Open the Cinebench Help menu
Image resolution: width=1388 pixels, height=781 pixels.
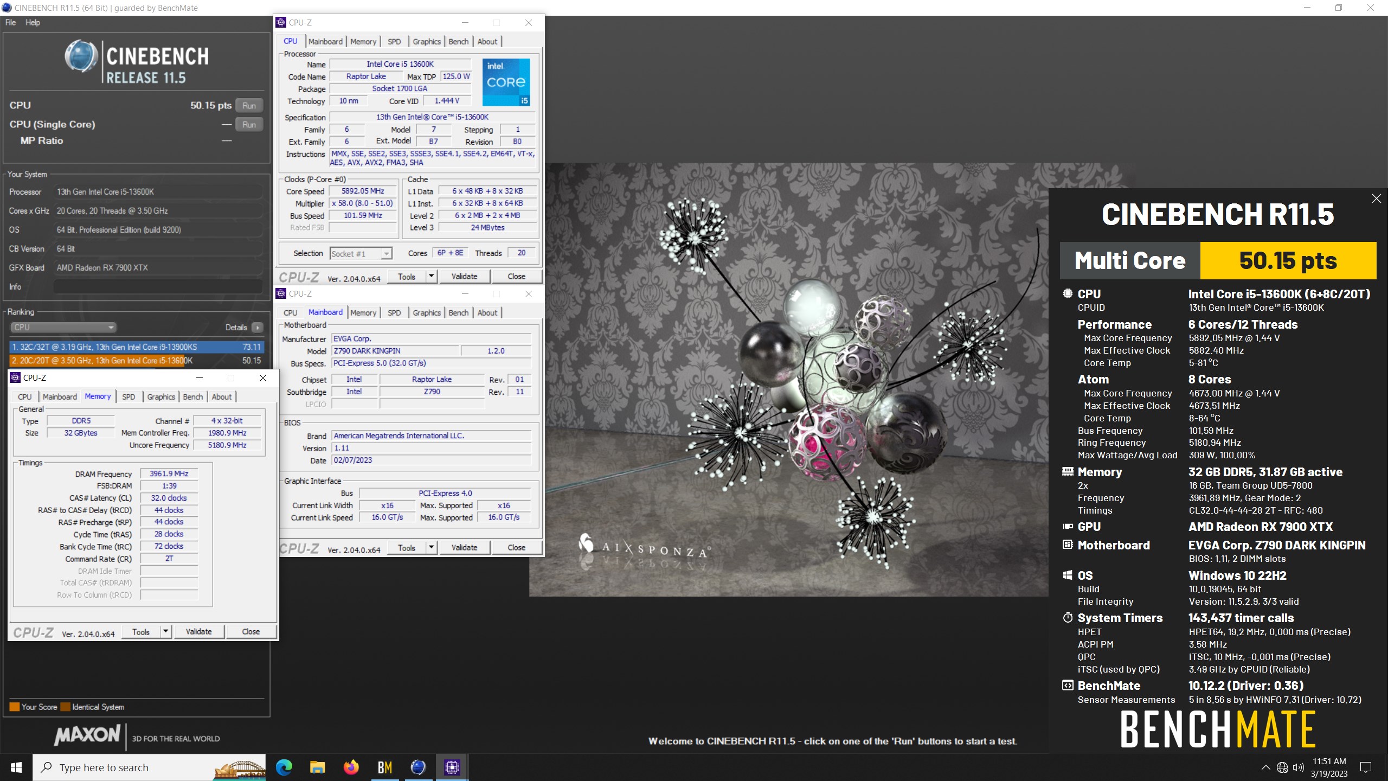tap(33, 22)
